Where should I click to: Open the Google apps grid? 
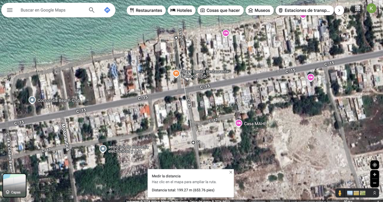coord(358,8)
